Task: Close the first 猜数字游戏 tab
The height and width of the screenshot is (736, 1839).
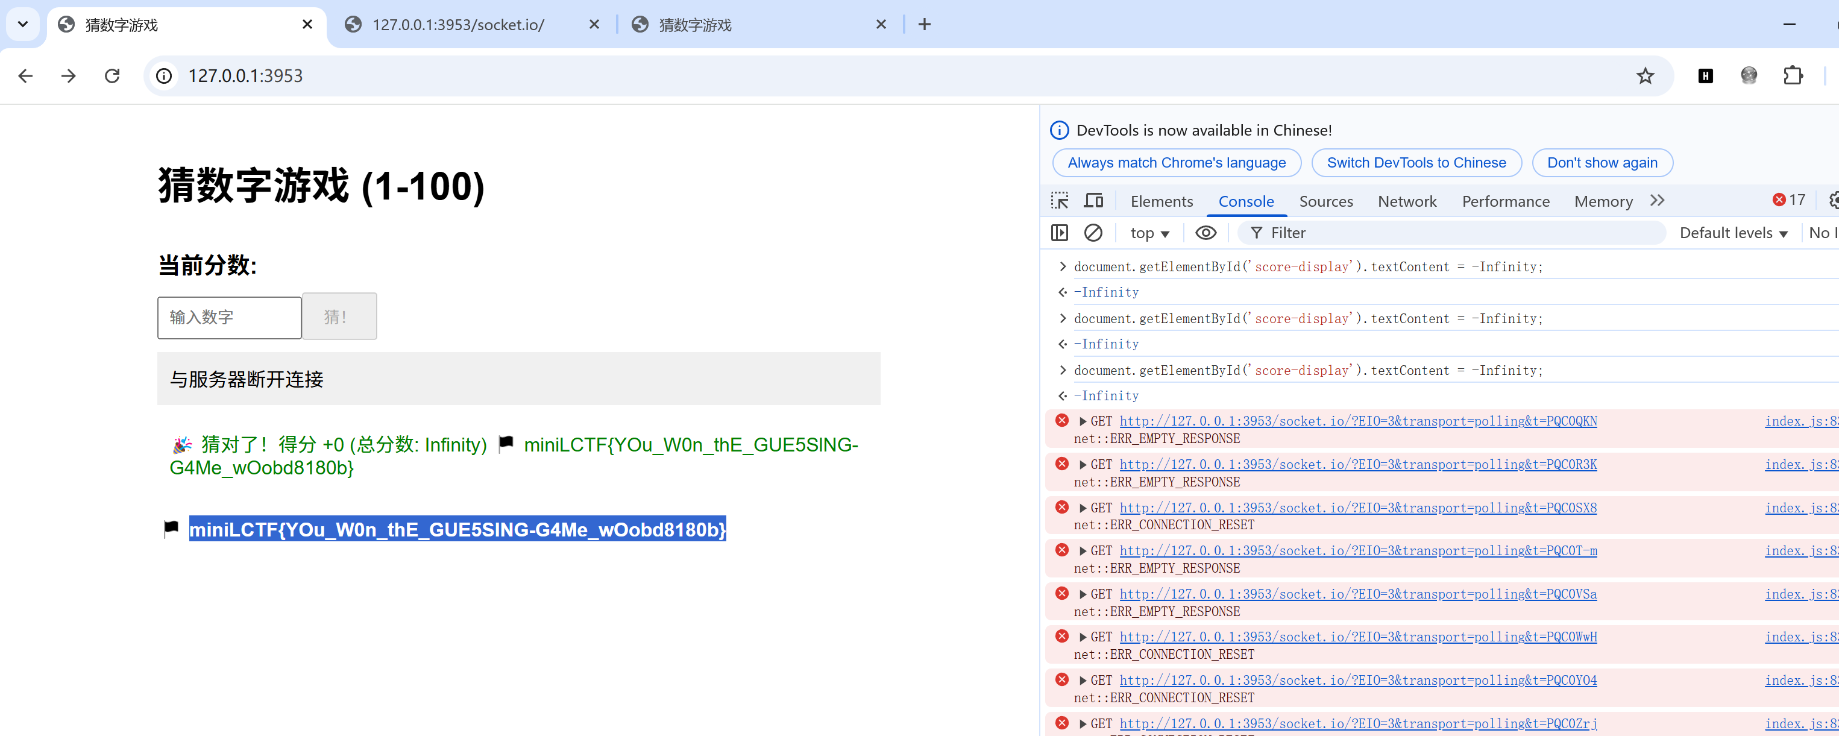Action: pyautogui.click(x=307, y=24)
